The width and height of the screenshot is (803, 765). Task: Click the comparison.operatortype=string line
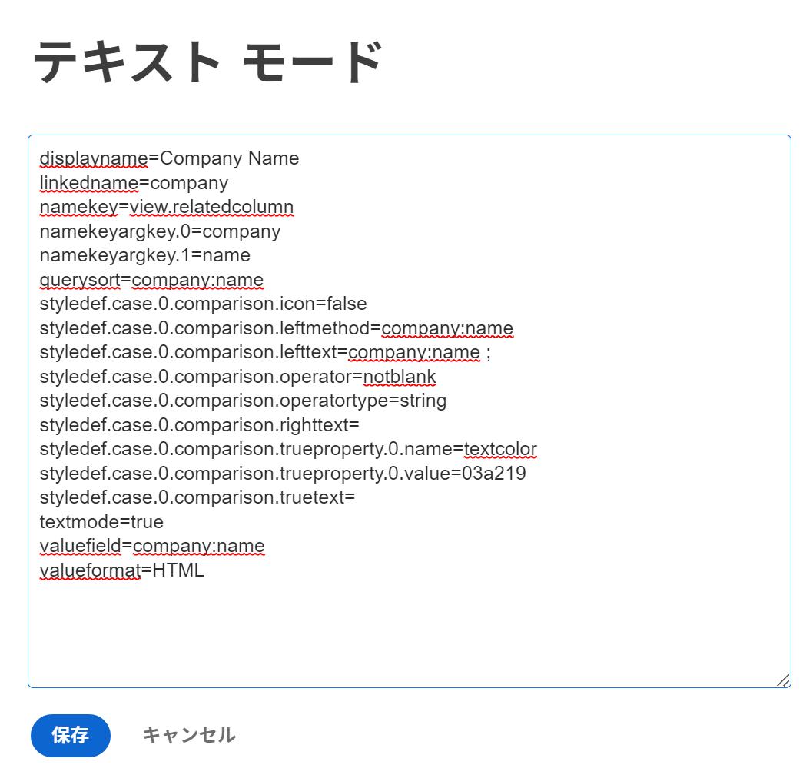click(242, 400)
